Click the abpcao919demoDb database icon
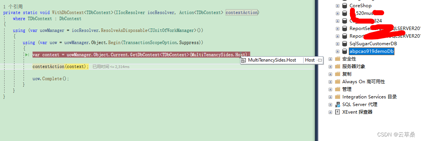The image size is (421, 141). click(345, 51)
